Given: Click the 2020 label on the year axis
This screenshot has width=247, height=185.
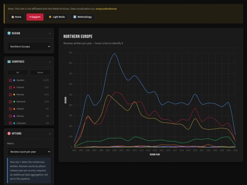Looking at the screenshot, I should tap(195, 150).
